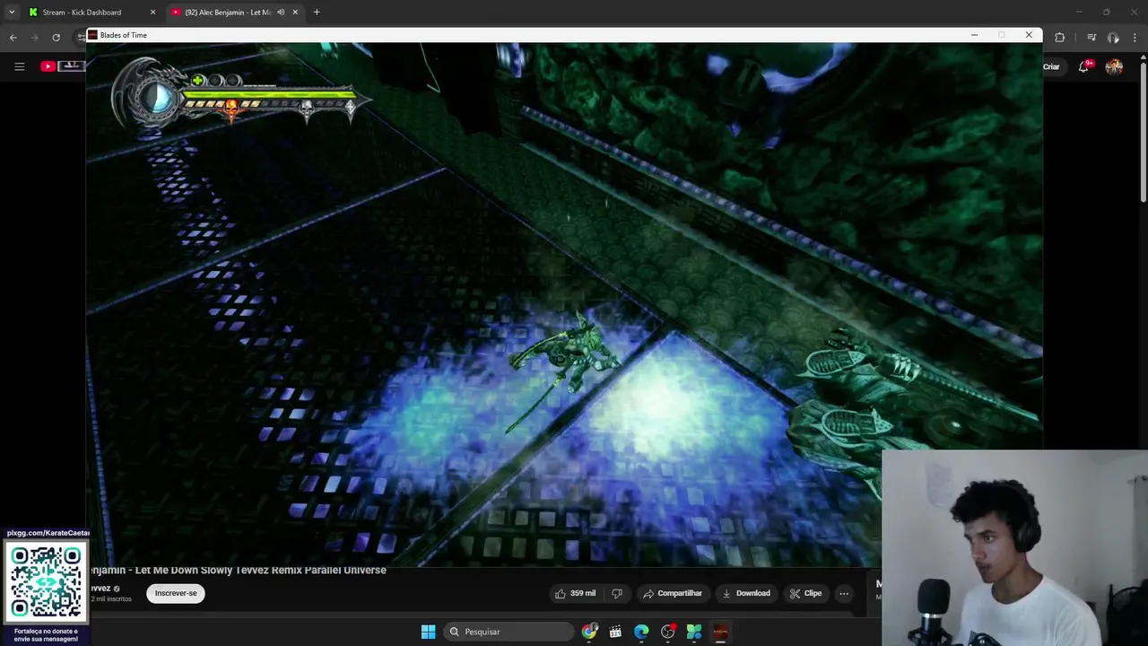The height and width of the screenshot is (646, 1148).
Task: Open the tab search dropdown arrow
Action: click(x=12, y=13)
